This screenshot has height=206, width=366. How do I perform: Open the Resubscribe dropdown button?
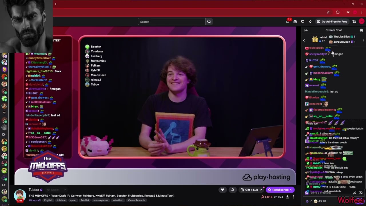(x=280, y=190)
